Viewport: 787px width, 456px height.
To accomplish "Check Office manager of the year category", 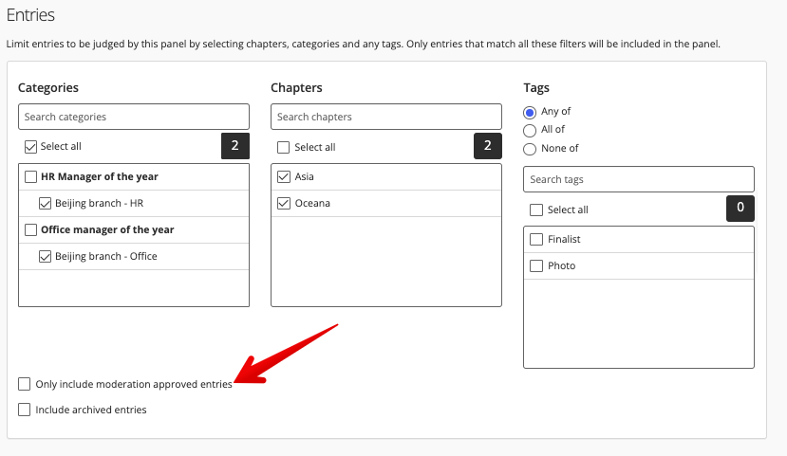I will tap(30, 230).
